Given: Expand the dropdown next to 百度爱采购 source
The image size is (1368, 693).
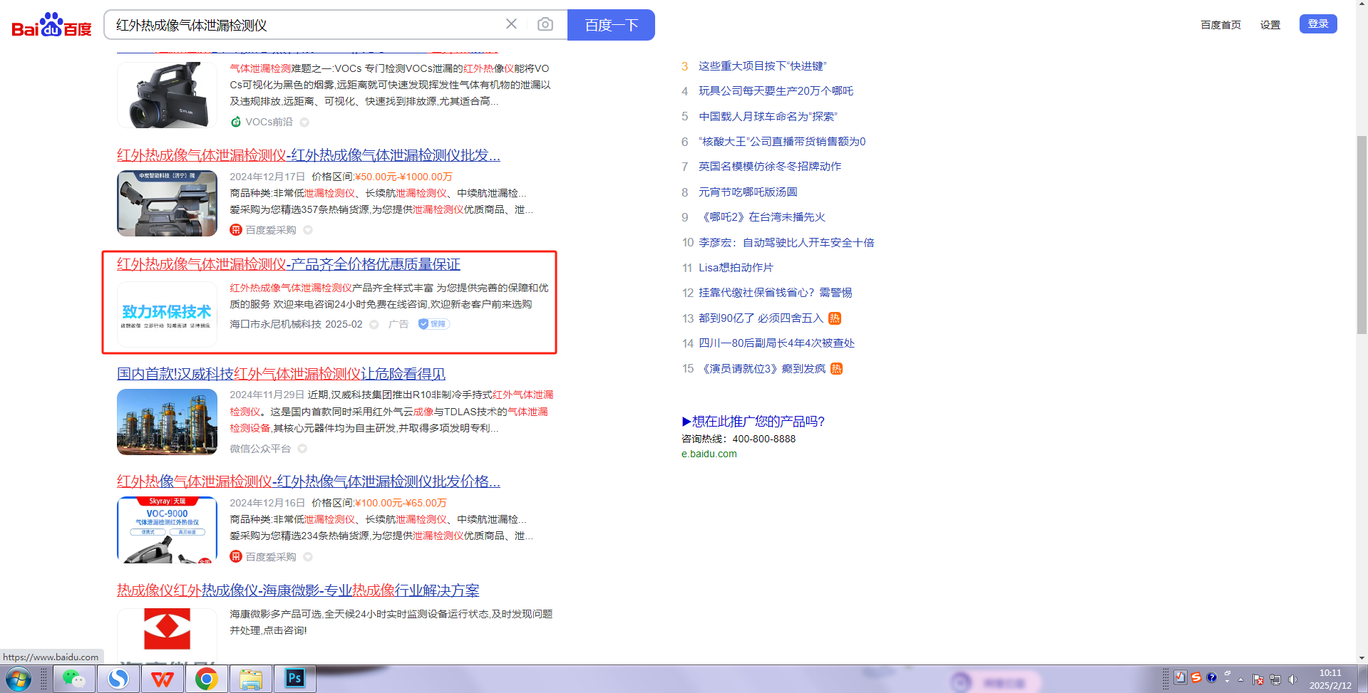Looking at the screenshot, I should pos(308,230).
